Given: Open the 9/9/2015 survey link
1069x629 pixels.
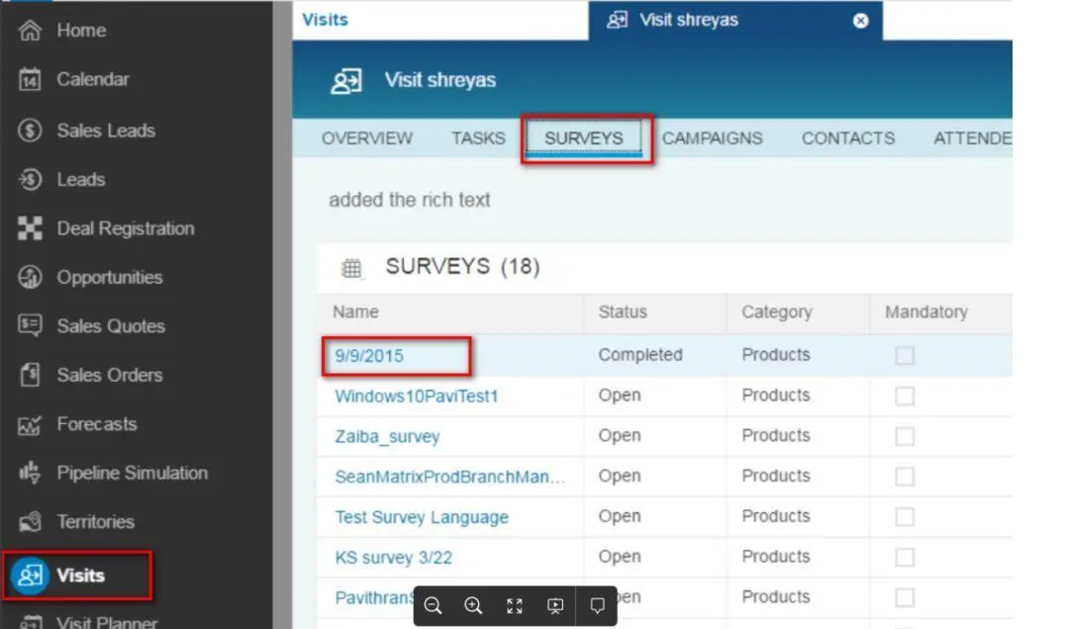Looking at the screenshot, I should pos(369,356).
